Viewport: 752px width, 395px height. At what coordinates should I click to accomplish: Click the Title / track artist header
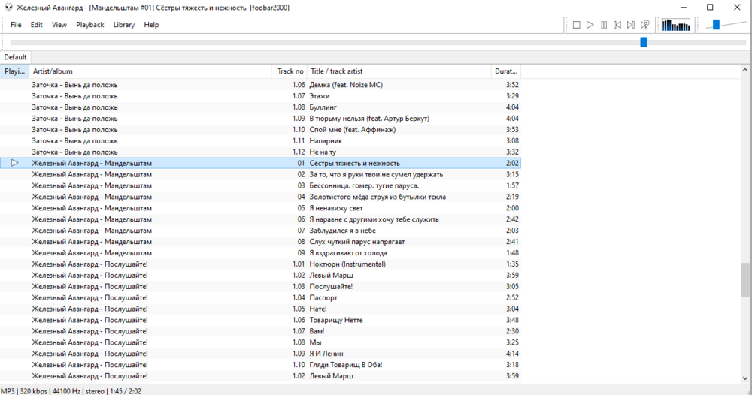399,71
